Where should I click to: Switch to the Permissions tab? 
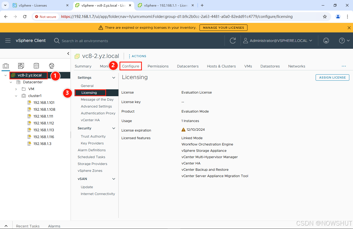(158, 66)
